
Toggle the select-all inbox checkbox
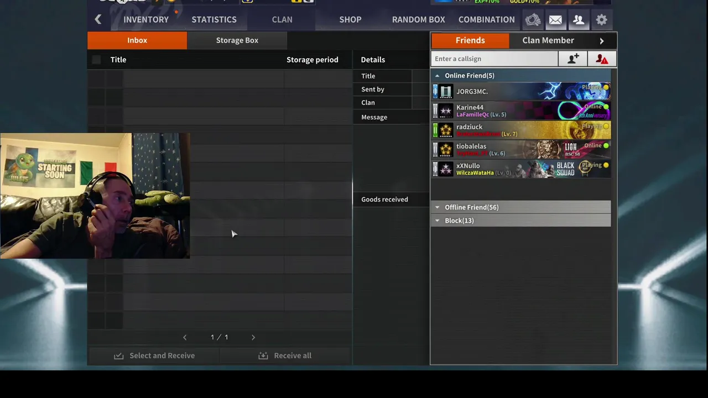pyautogui.click(x=96, y=60)
